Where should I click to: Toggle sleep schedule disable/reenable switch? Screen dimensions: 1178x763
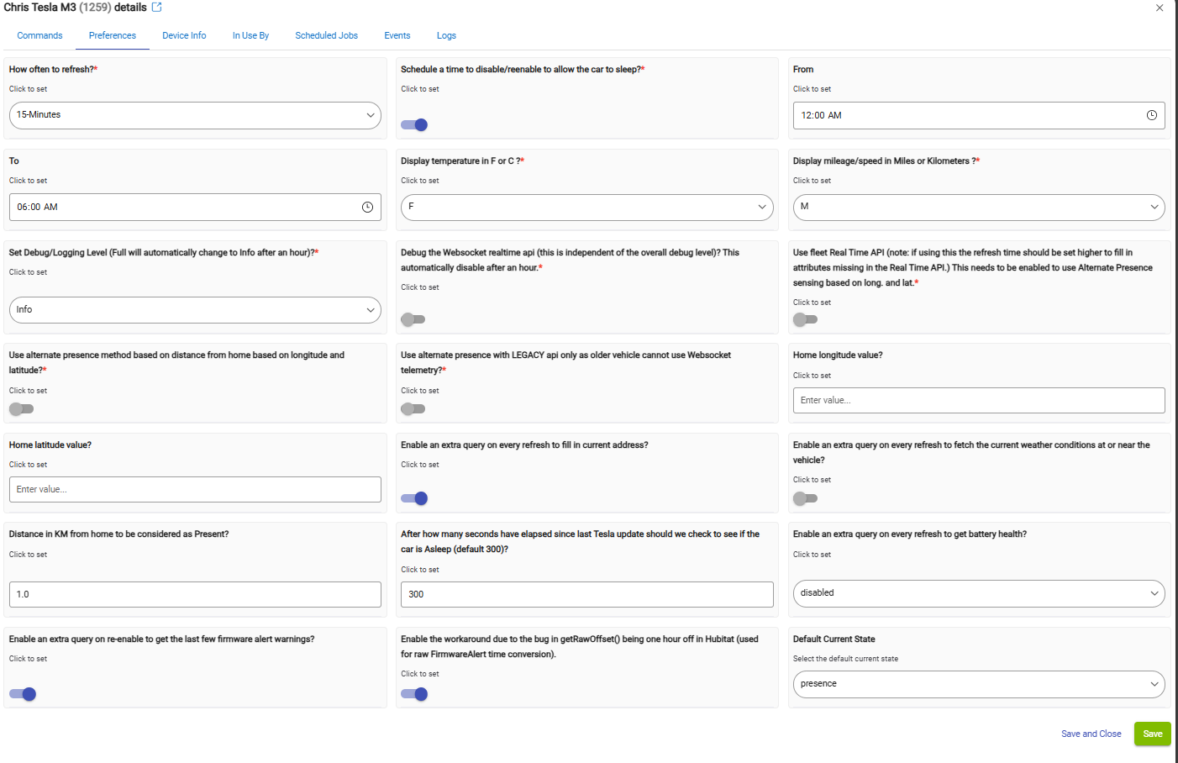click(x=414, y=125)
